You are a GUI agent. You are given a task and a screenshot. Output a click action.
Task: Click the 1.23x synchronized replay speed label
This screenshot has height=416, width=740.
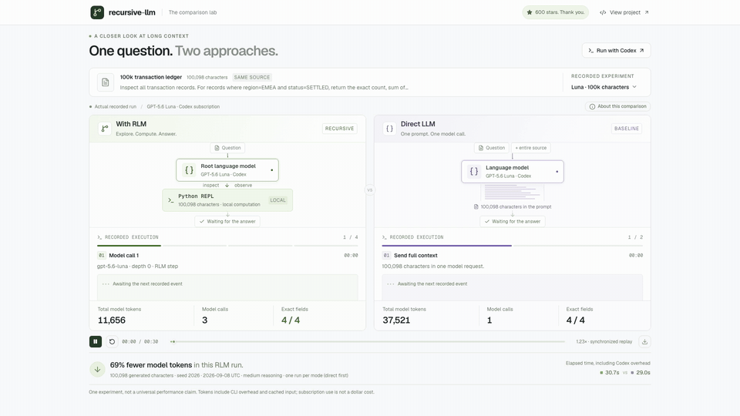pos(604,341)
